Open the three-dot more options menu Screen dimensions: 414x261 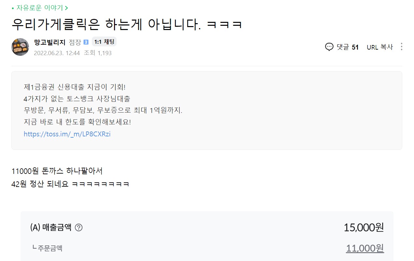point(401,47)
